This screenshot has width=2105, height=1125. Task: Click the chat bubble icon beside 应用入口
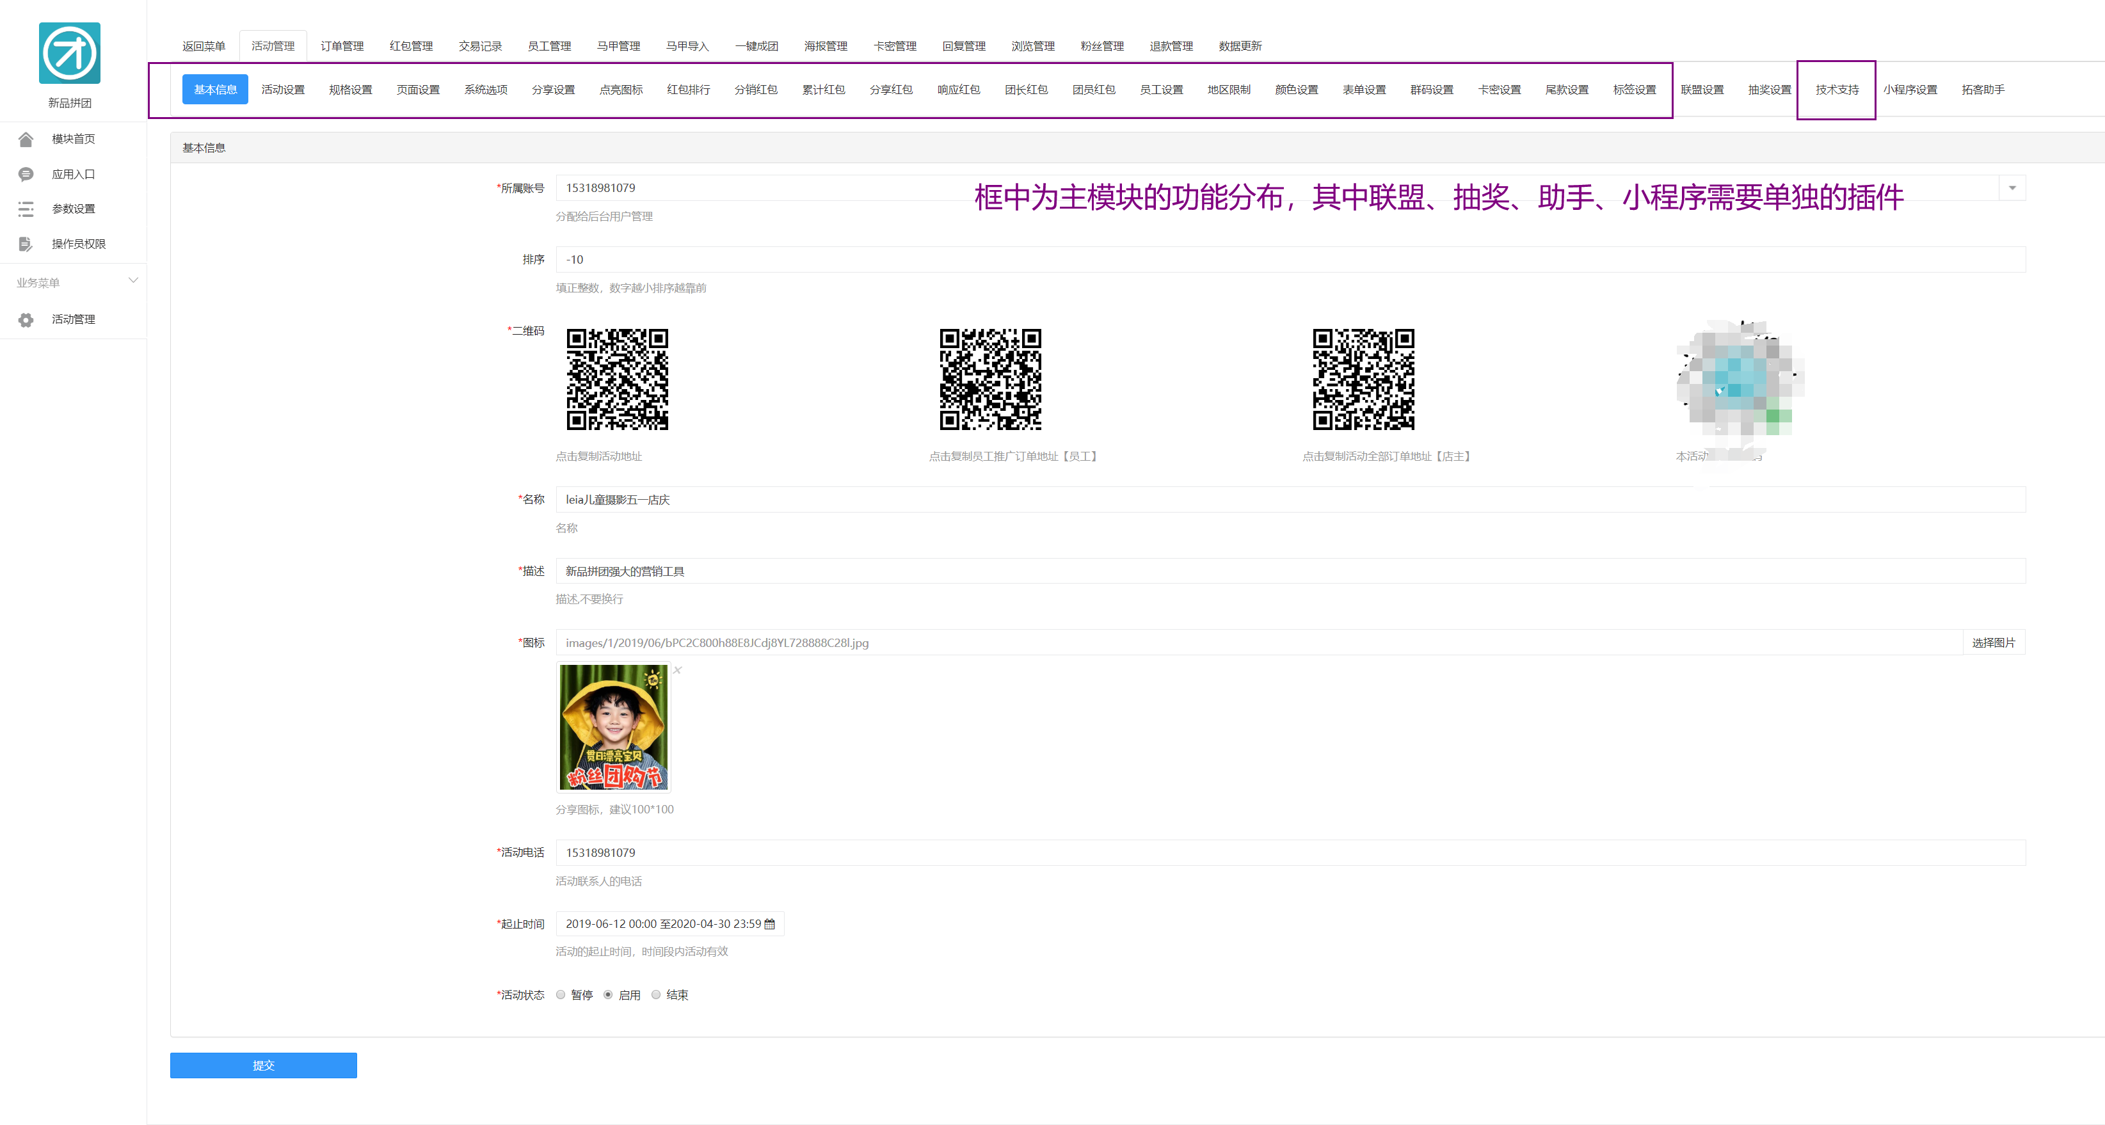[x=26, y=174]
